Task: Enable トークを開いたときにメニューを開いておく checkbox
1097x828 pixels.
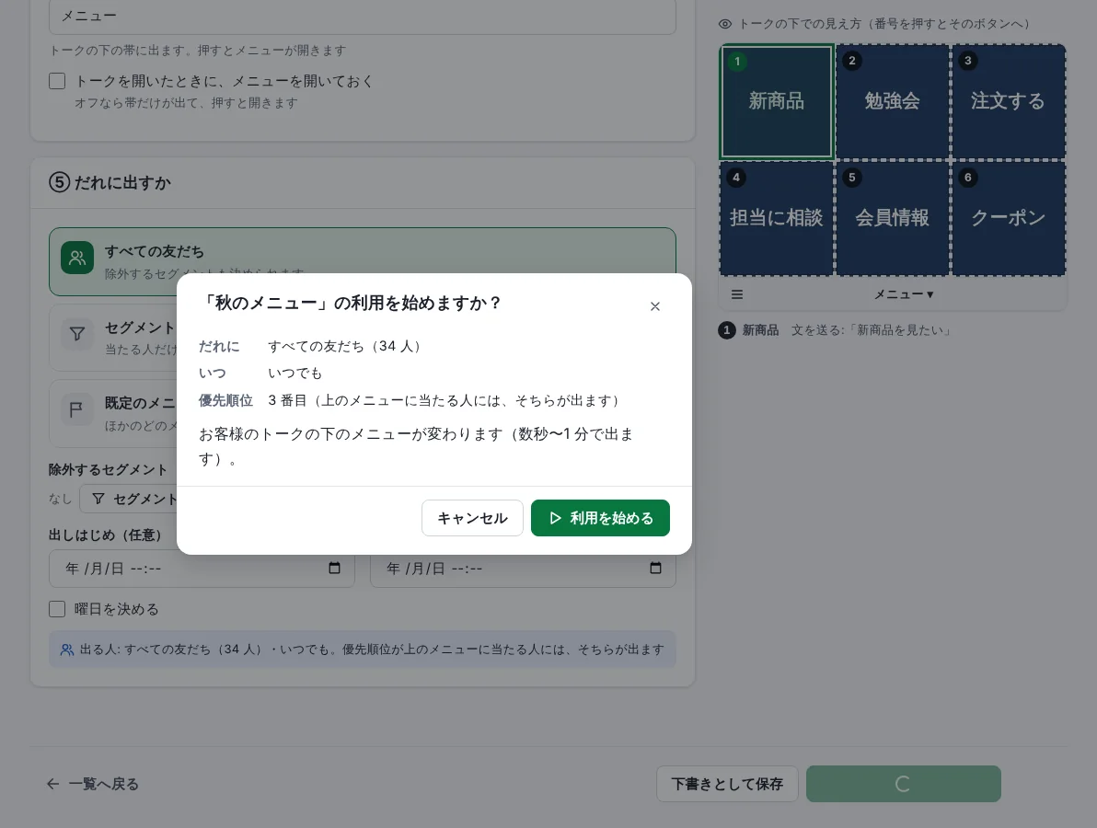Action: pyautogui.click(x=57, y=81)
